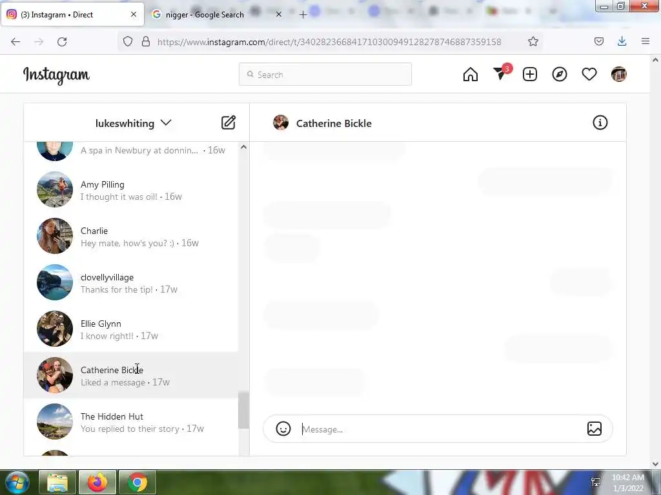Go back in browser history
661x495 pixels.
pyautogui.click(x=15, y=41)
